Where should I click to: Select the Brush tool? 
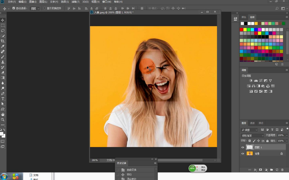(3, 57)
